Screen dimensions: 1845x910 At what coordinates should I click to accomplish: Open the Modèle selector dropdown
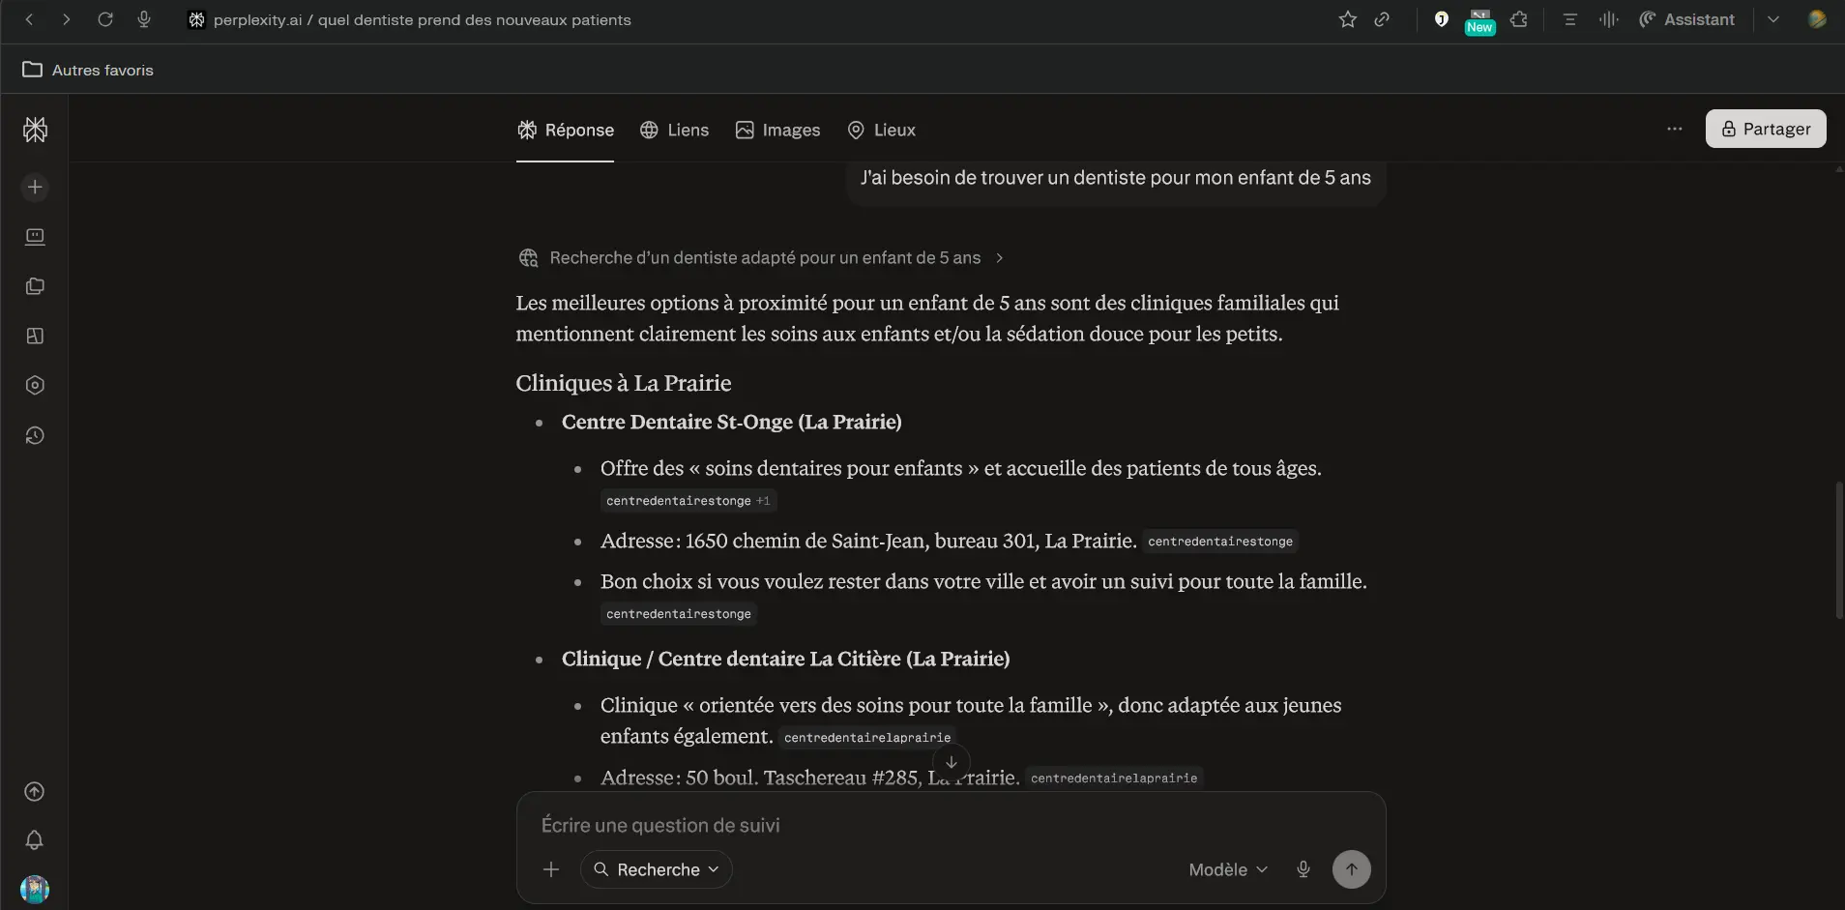point(1228,869)
